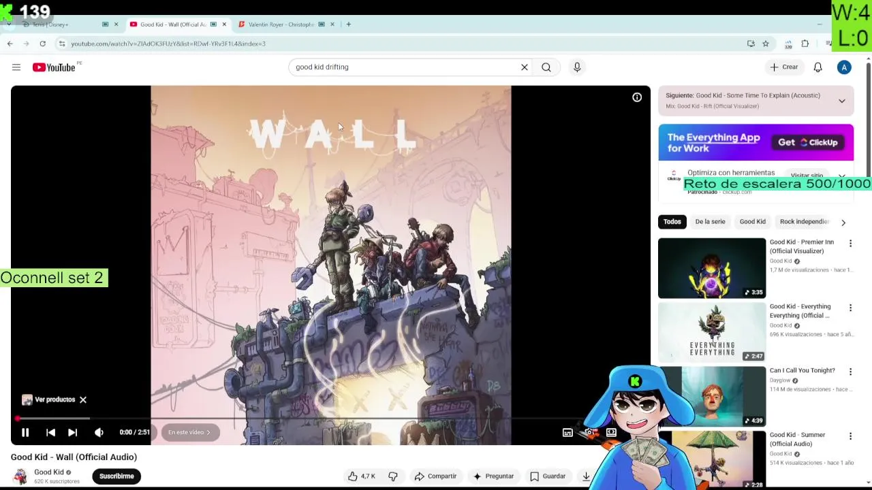Open the YouTube hamburger guide menu
The width and height of the screenshot is (872, 490).
[x=16, y=67]
